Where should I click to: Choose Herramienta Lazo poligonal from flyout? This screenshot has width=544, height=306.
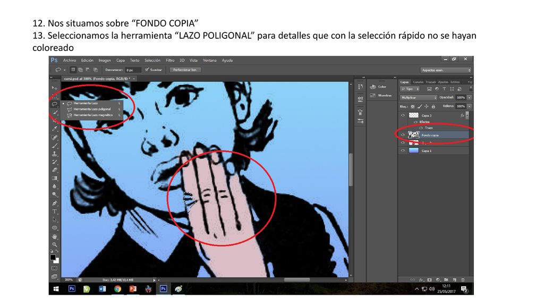pos(92,109)
